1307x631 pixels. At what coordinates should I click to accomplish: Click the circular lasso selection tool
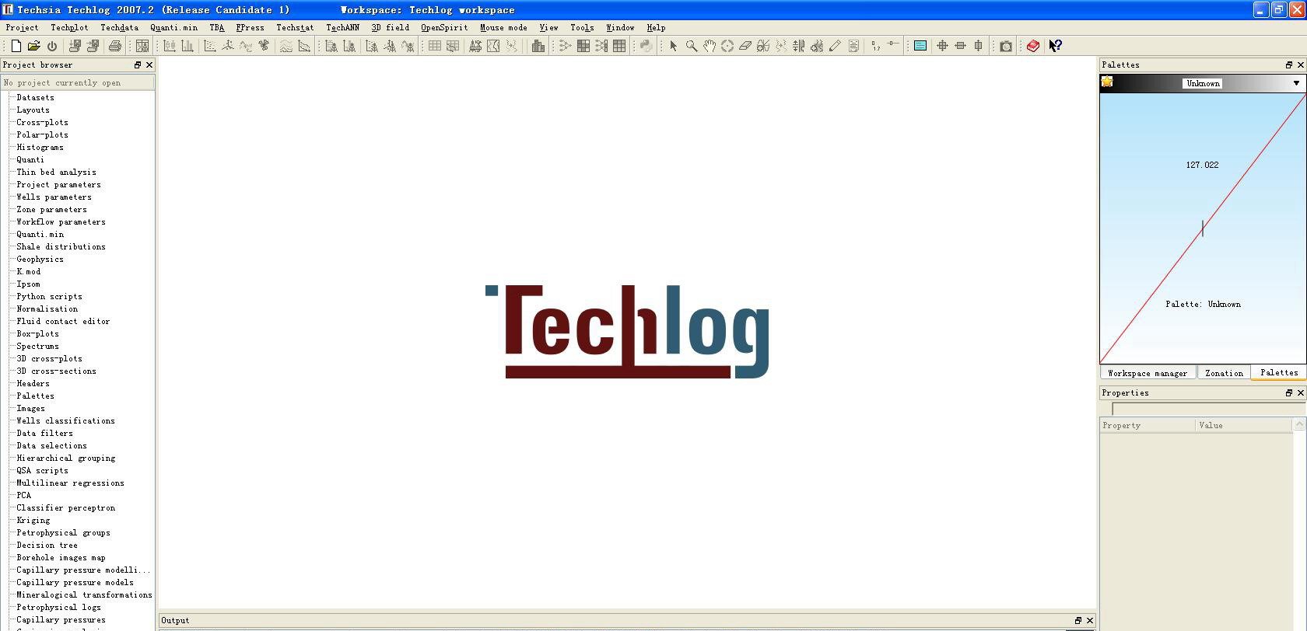click(x=727, y=46)
